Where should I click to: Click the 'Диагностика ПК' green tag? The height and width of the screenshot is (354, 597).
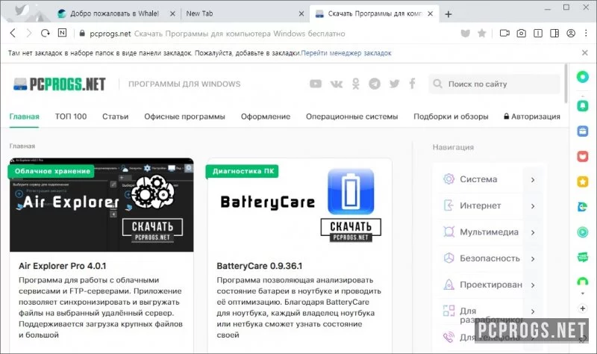pyautogui.click(x=243, y=171)
